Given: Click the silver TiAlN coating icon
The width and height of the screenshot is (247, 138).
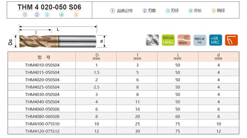Looking at the screenshot, I should [x=152, y=40].
